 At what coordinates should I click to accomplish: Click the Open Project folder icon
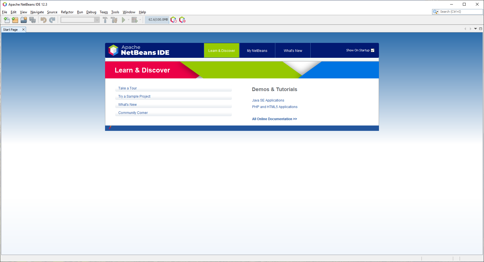(24, 20)
